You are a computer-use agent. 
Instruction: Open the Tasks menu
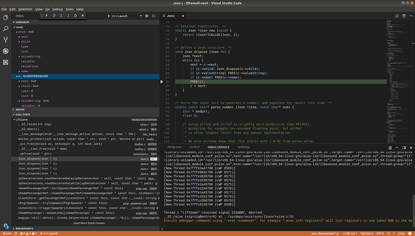pos(69,9)
